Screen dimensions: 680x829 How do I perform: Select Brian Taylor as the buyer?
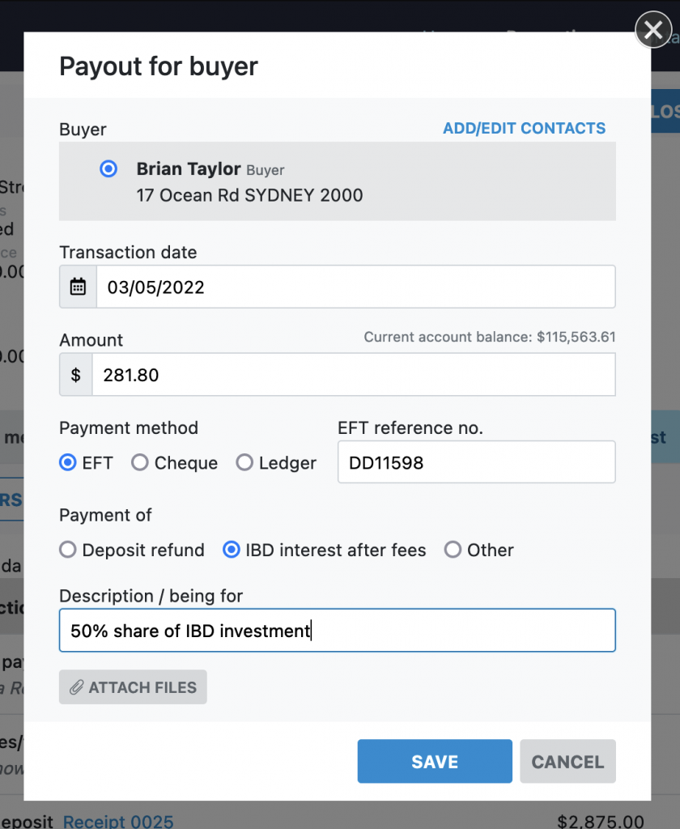[x=108, y=169]
